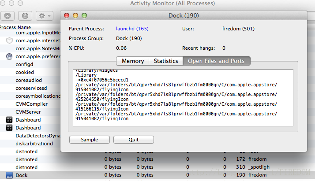
Task: Click the Inspect process info toolbar icon
Action: [25, 16]
